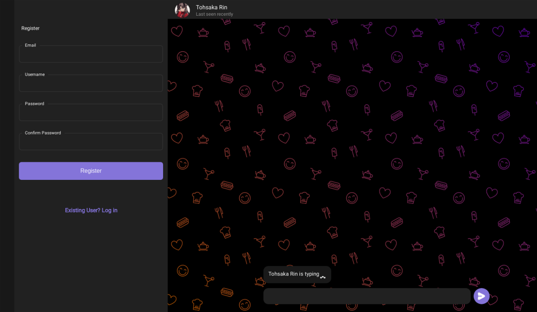Click the Username field label
Image resolution: width=537 pixels, height=312 pixels.
[35, 75]
